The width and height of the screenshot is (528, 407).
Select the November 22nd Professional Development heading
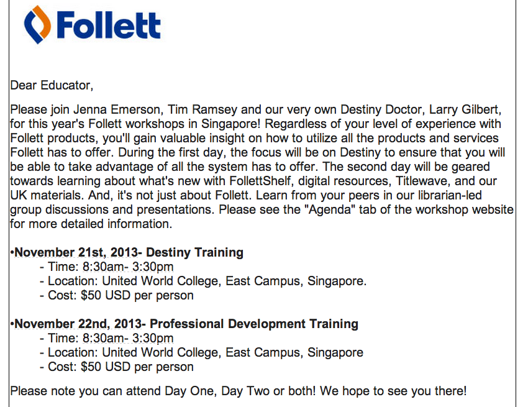(186, 324)
